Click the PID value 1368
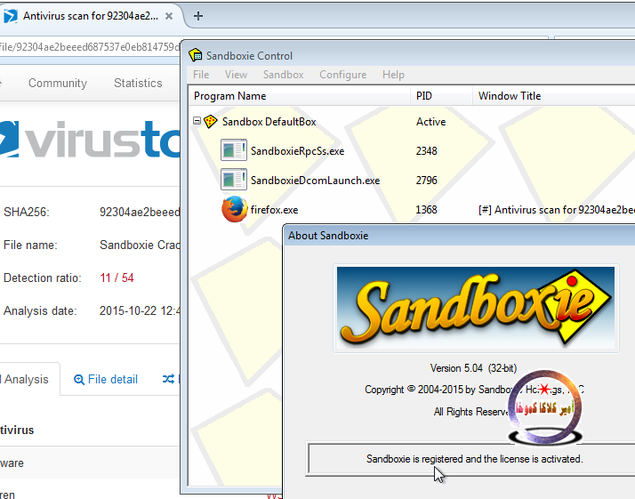Image resolution: width=635 pixels, height=499 pixels. point(426,210)
